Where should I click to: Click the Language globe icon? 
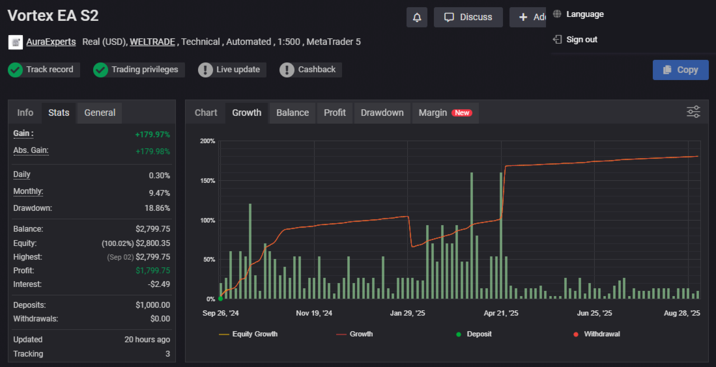tap(557, 14)
